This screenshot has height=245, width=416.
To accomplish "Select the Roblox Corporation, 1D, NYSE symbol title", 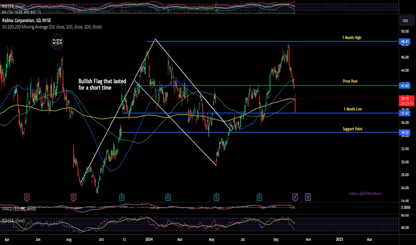I will [26, 20].
